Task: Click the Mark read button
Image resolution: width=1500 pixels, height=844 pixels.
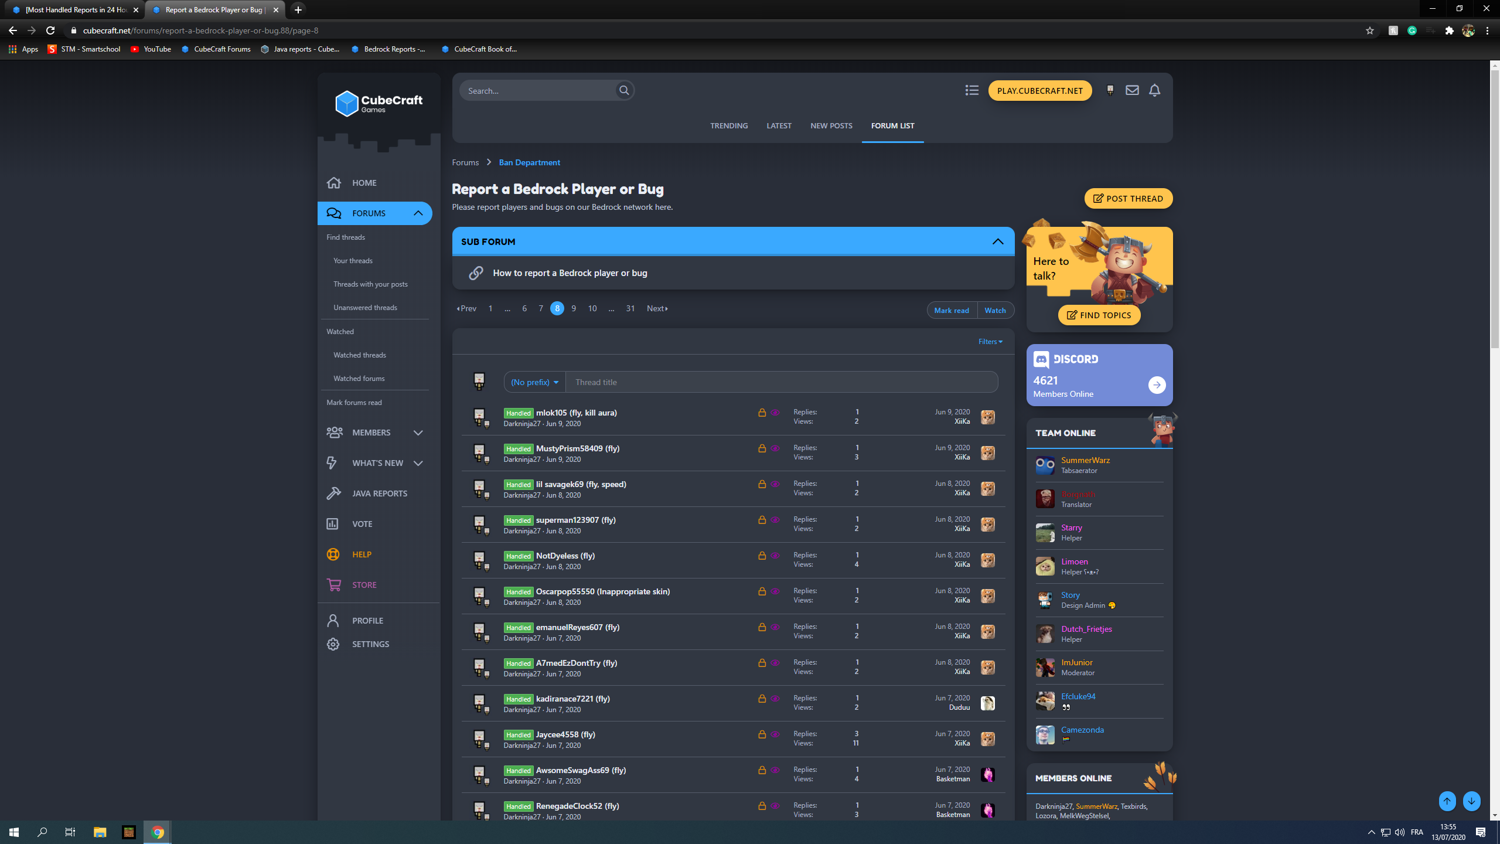Action: [951, 310]
